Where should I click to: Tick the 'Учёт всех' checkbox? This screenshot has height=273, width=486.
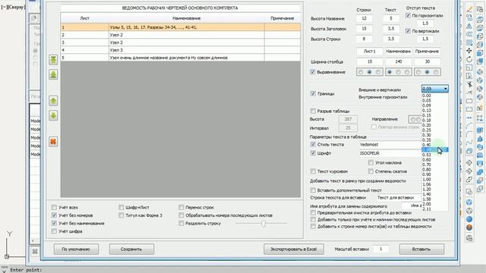tap(54, 207)
